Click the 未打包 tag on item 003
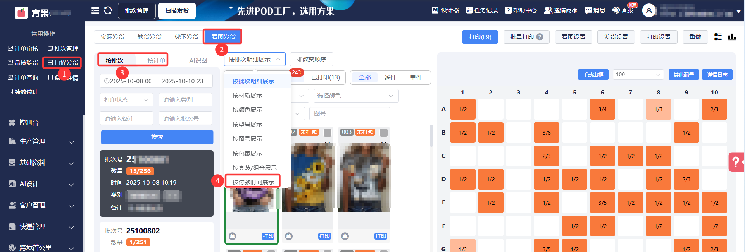The height and width of the screenshot is (252, 745). tap(365, 132)
